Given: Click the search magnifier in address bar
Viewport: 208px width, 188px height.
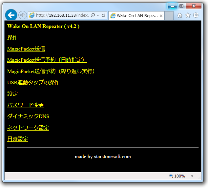Looking at the screenshot, I should pos(93,15).
